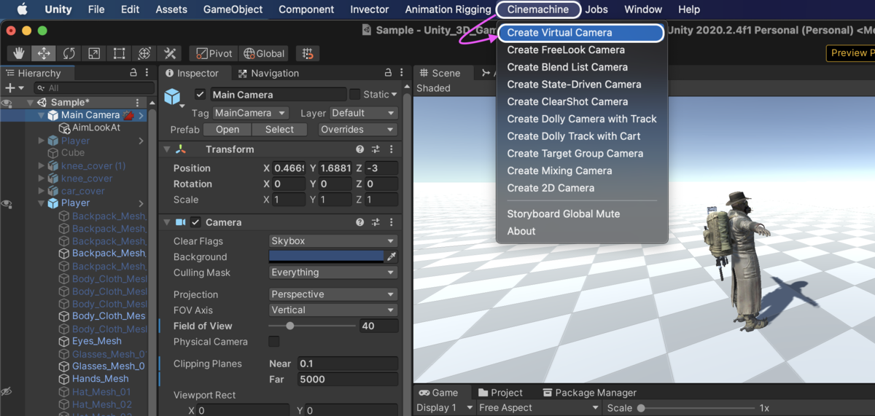Image resolution: width=875 pixels, height=416 pixels.
Task: Open the Background color swatch
Action: click(x=327, y=256)
